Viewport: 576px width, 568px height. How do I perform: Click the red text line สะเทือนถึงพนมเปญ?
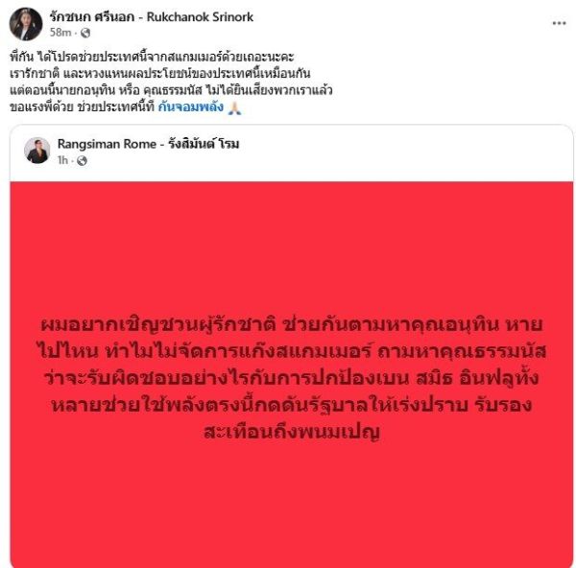point(292,432)
